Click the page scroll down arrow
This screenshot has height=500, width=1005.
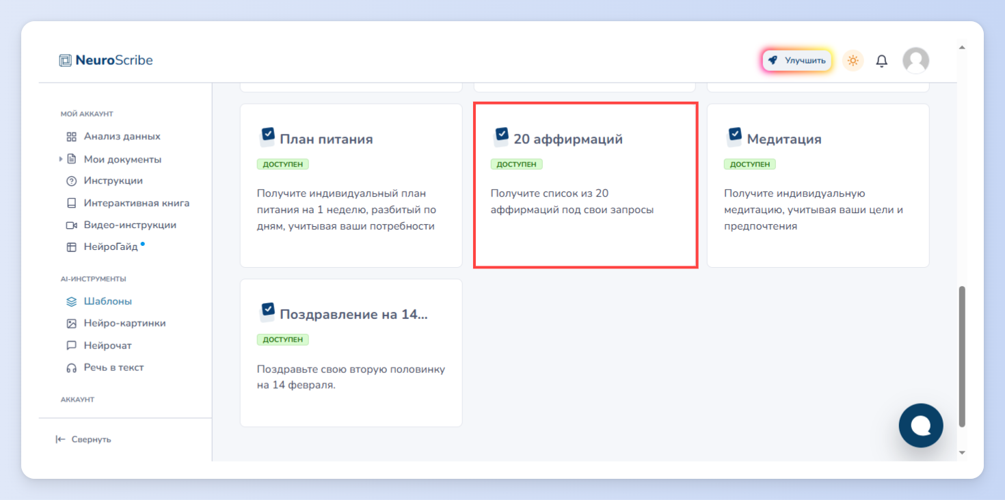coord(963,452)
